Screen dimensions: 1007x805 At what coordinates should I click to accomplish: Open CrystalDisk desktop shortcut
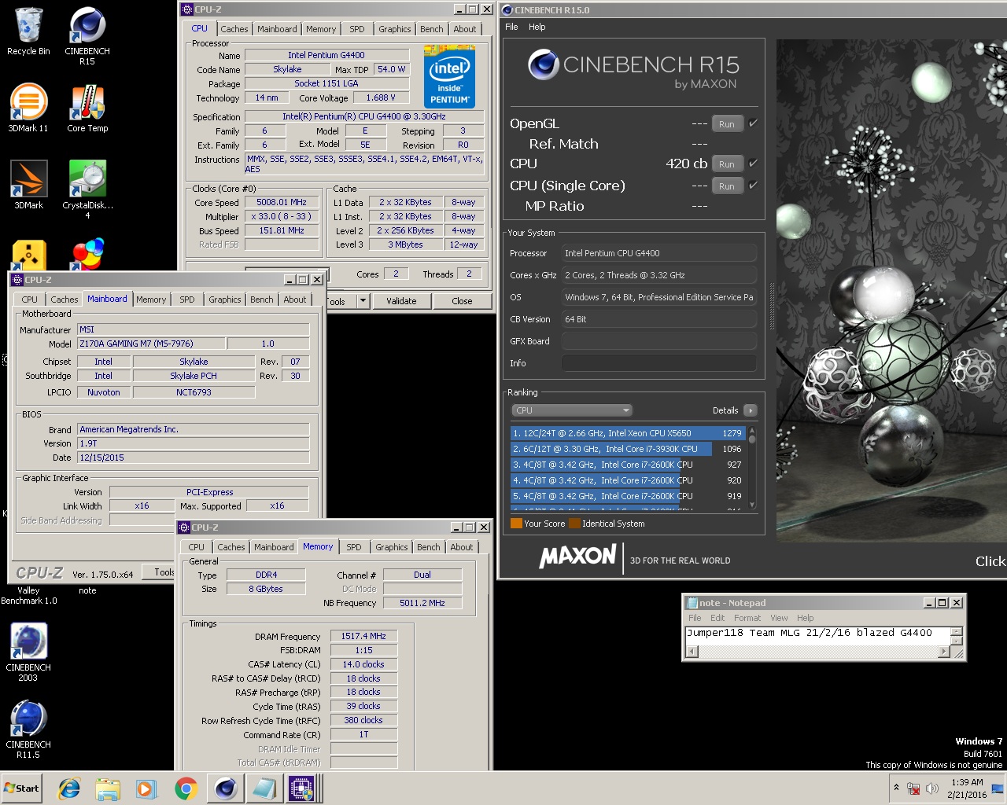87,189
